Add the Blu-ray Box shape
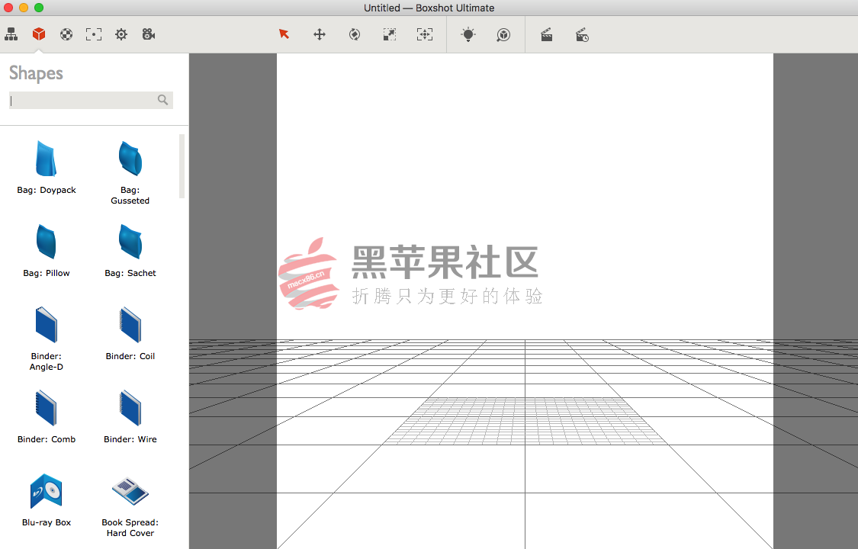This screenshot has width=858, height=549. click(47, 499)
